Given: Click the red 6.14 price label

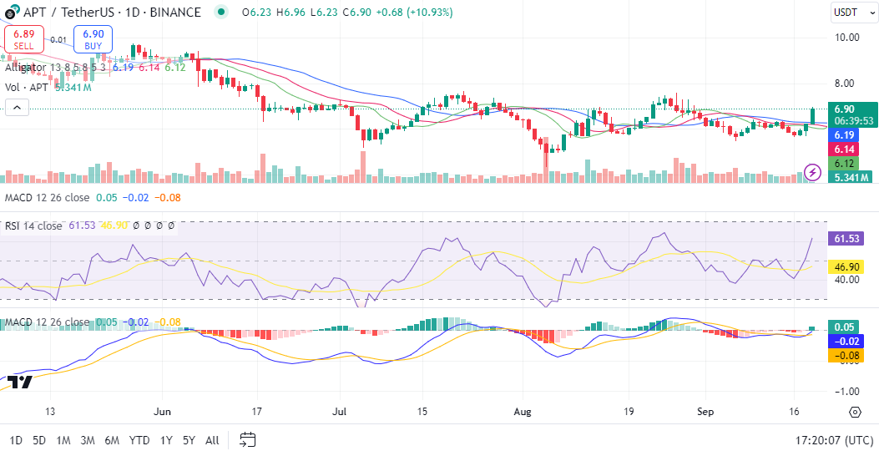Looking at the screenshot, I should pyautogui.click(x=843, y=149).
